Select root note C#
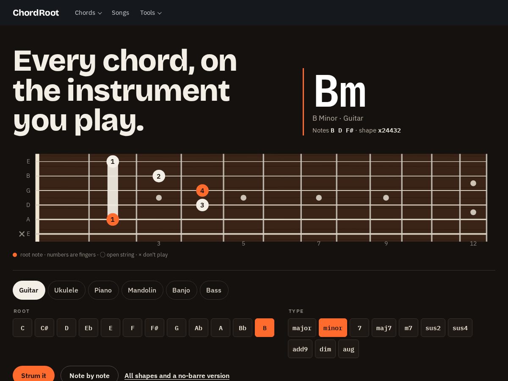 [44, 328]
